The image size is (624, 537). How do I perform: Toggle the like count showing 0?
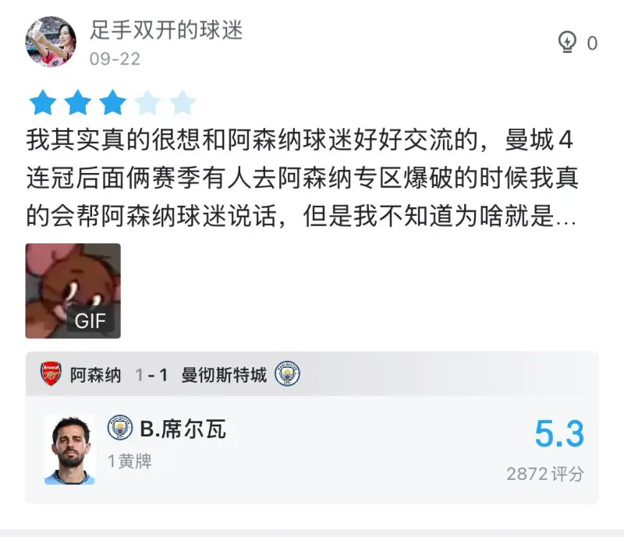coord(592,43)
